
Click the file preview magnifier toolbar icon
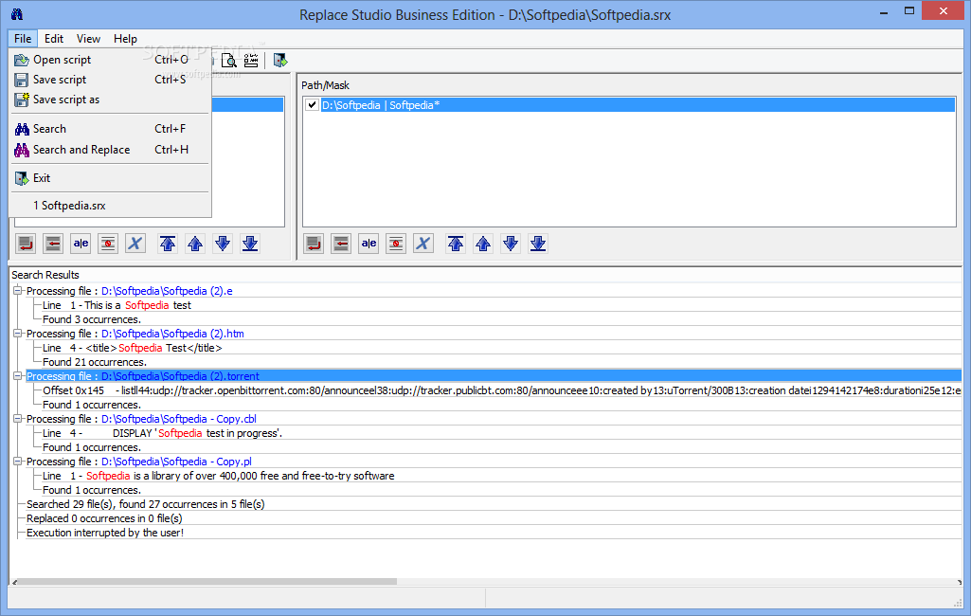click(229, 60)
